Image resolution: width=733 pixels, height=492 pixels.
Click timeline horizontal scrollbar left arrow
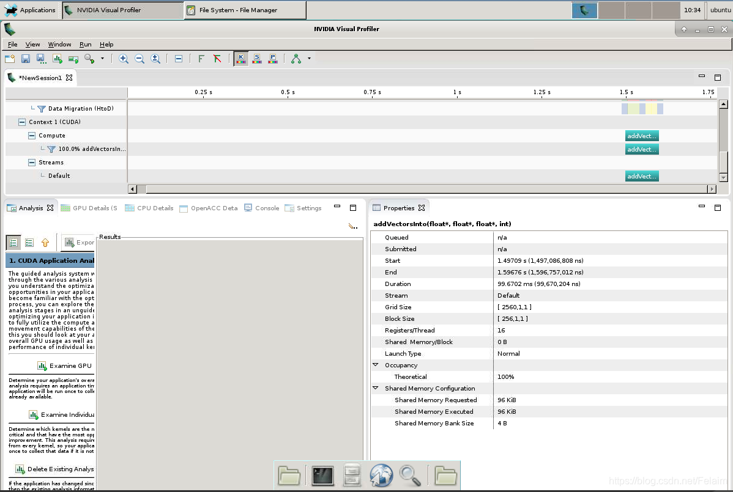click(x=132, y=189)
